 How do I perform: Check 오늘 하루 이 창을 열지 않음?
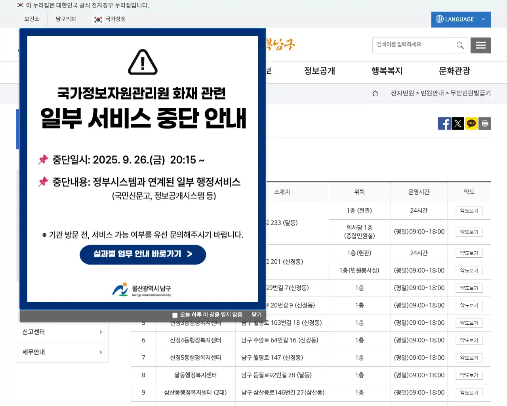[175, 315]
